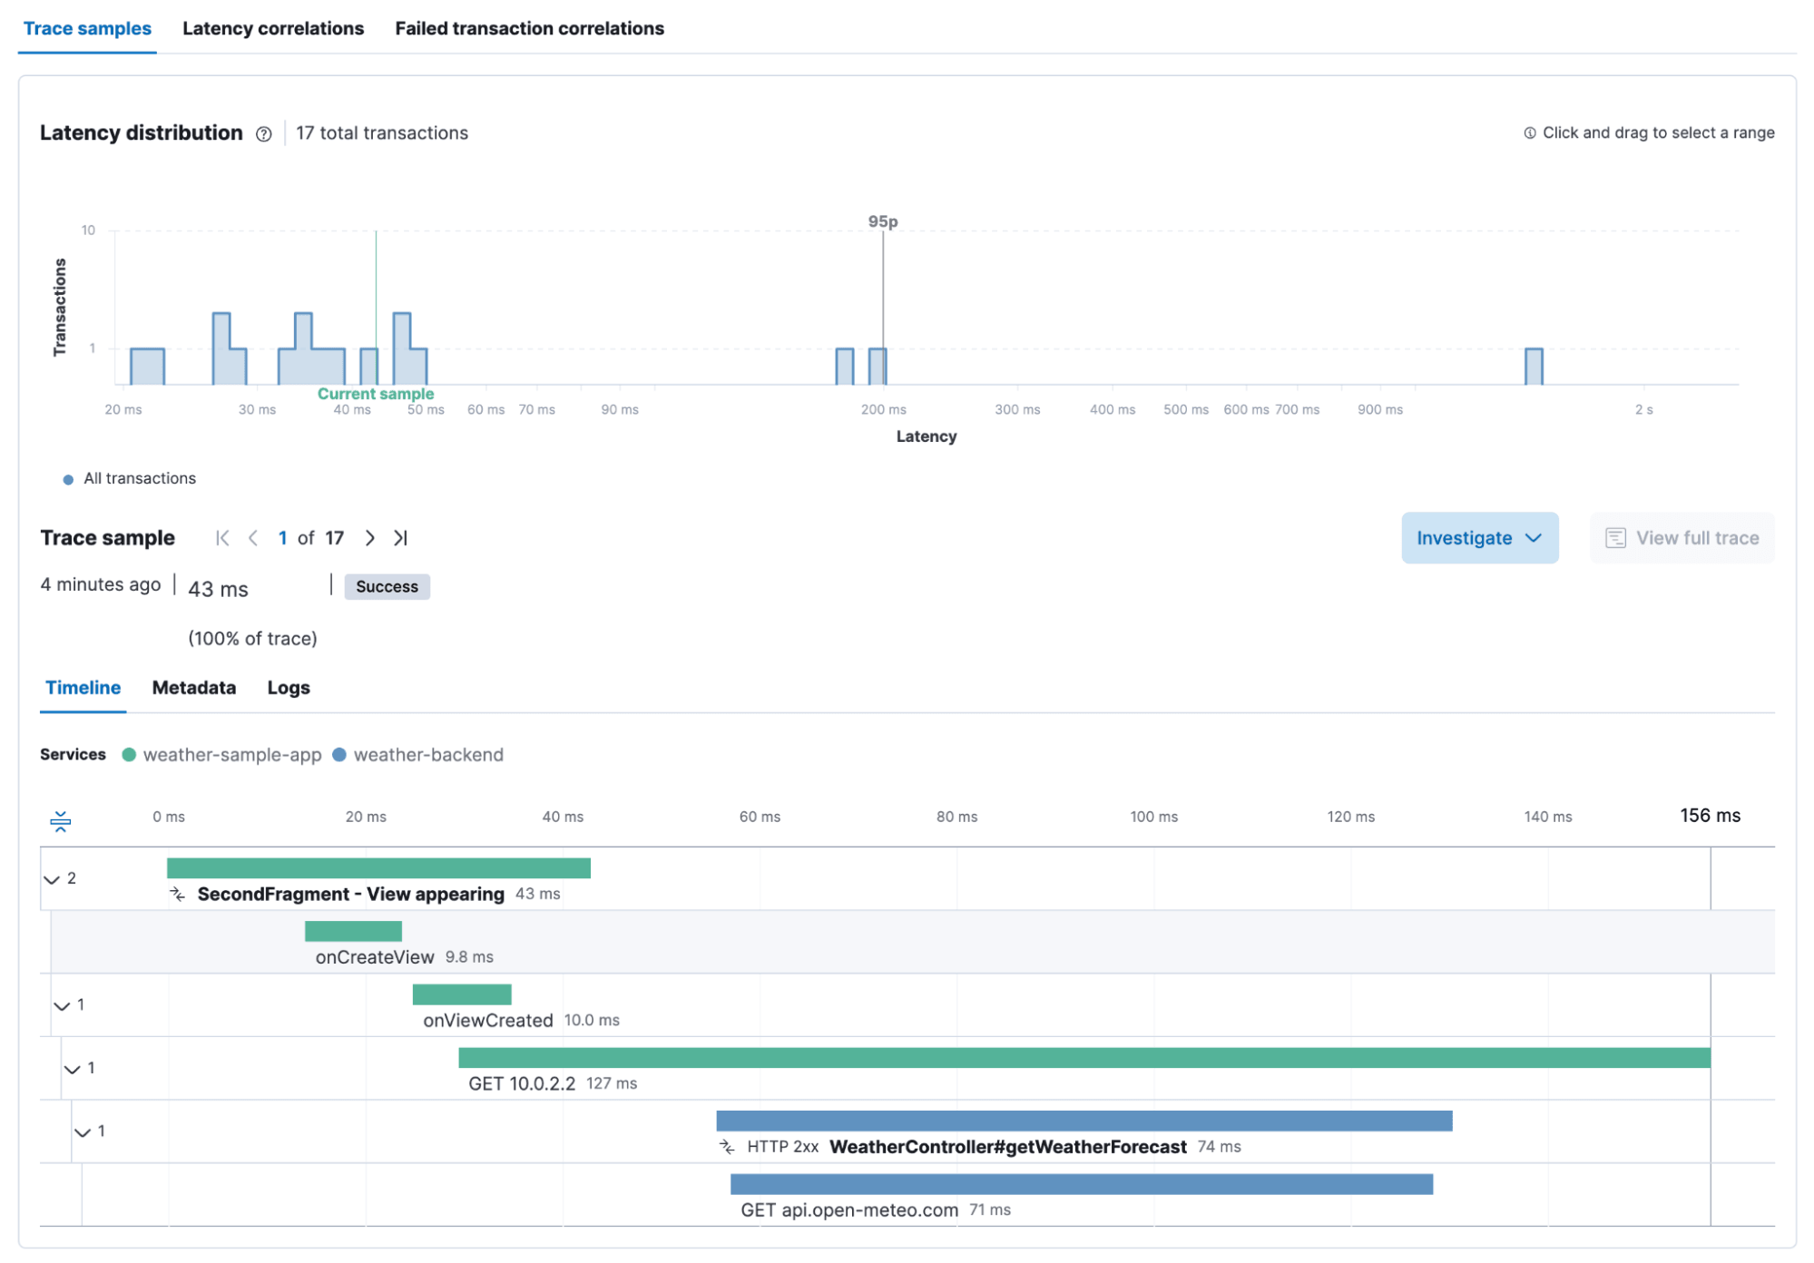Go to previous trace sample
The width and height of the screenshot is (1814, 1263).
pyautogui.click(x=253, y=538)
